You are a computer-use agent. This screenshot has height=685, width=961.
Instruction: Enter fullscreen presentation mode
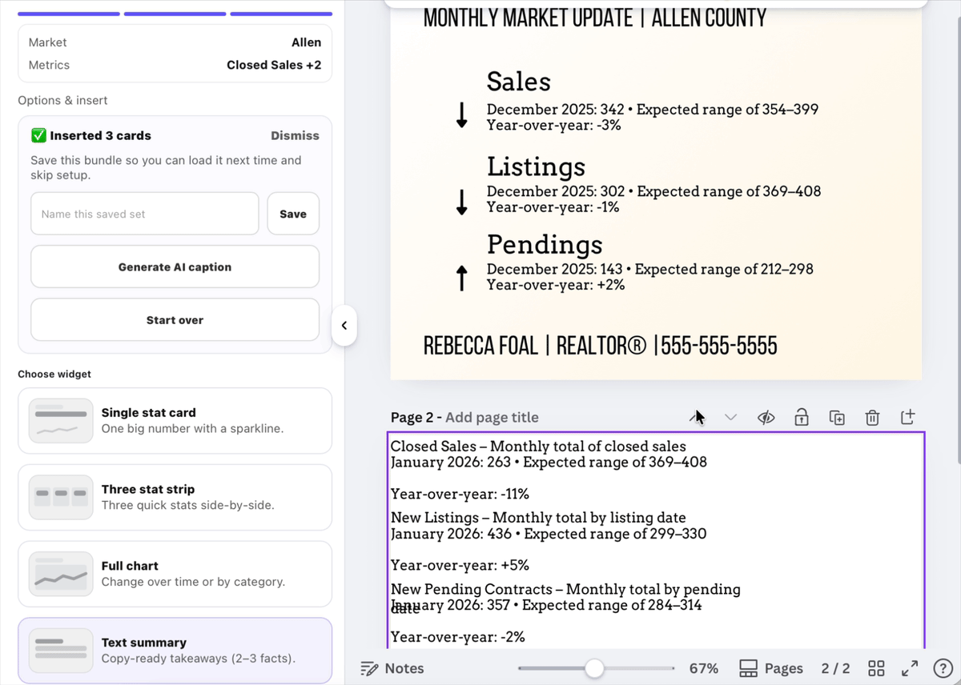pyautogui.click(x=910, y=668)
